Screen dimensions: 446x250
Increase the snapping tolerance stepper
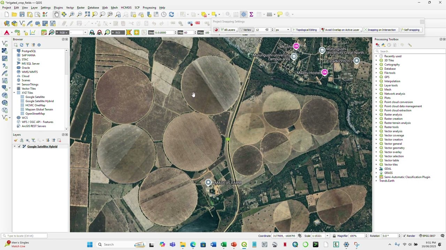[x=272, y=29]
